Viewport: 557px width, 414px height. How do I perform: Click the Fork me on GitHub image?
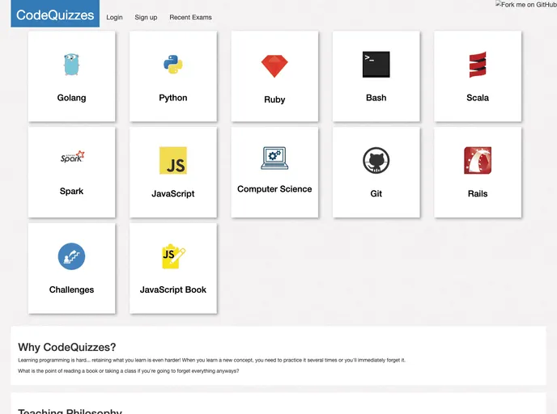point(525,5)
